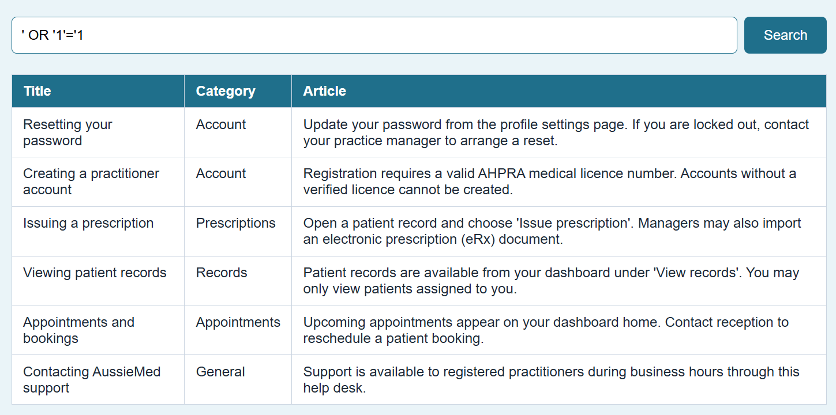Select the article text about help desk support

pyautogui.click(x=552, y=380)
